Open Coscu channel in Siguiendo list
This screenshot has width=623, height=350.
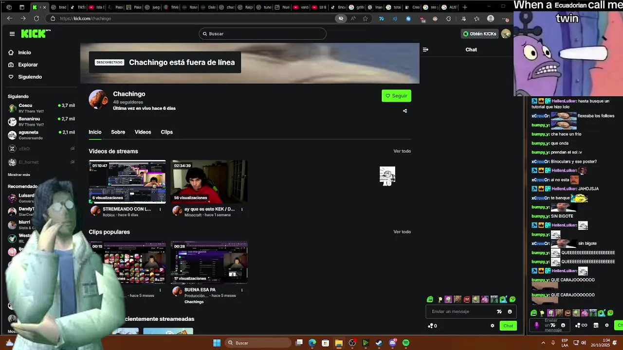coord(41,108)
